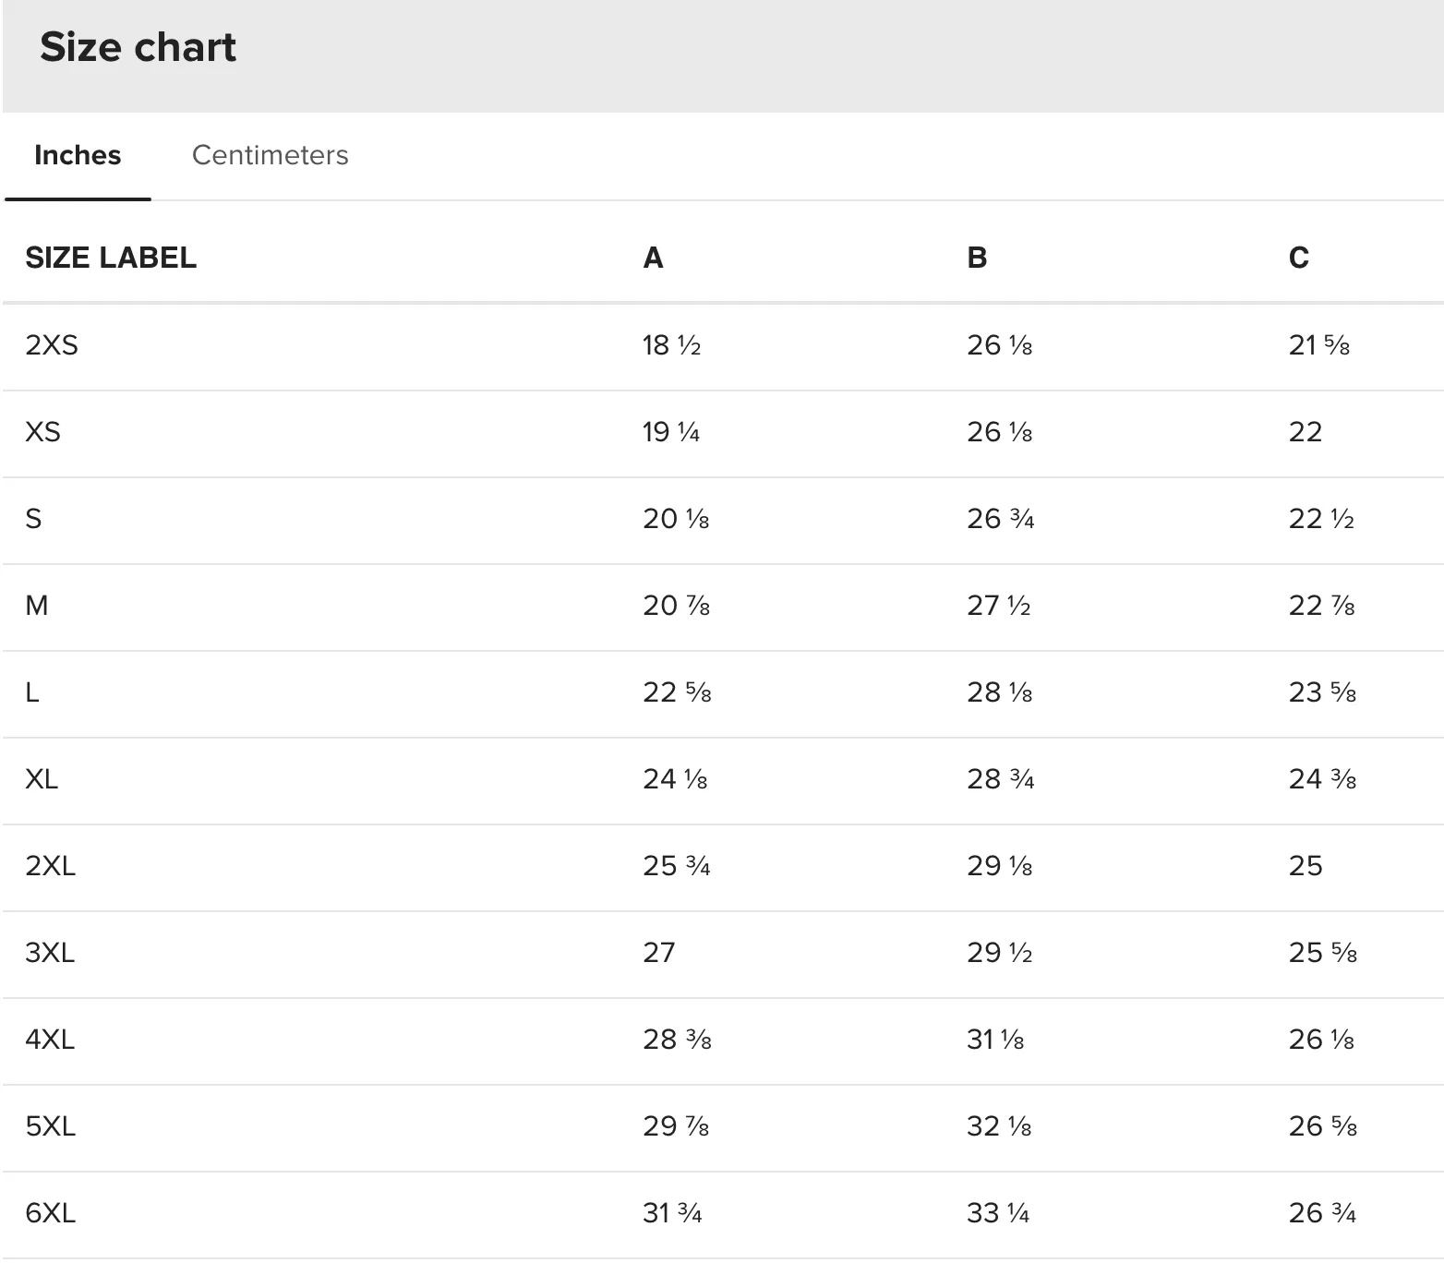The height and width of the screenshot is (1263, 1444).
Task: Click the SIZE LABEL column header
Action: point(111,258)
